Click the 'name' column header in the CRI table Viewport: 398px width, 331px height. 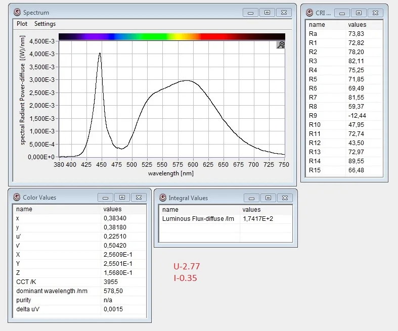point(317,25)
